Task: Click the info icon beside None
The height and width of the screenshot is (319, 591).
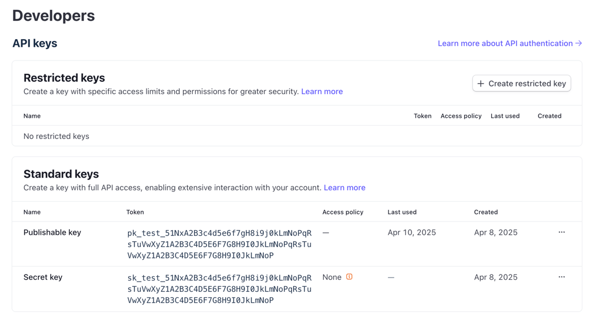Action: [349, 277]
